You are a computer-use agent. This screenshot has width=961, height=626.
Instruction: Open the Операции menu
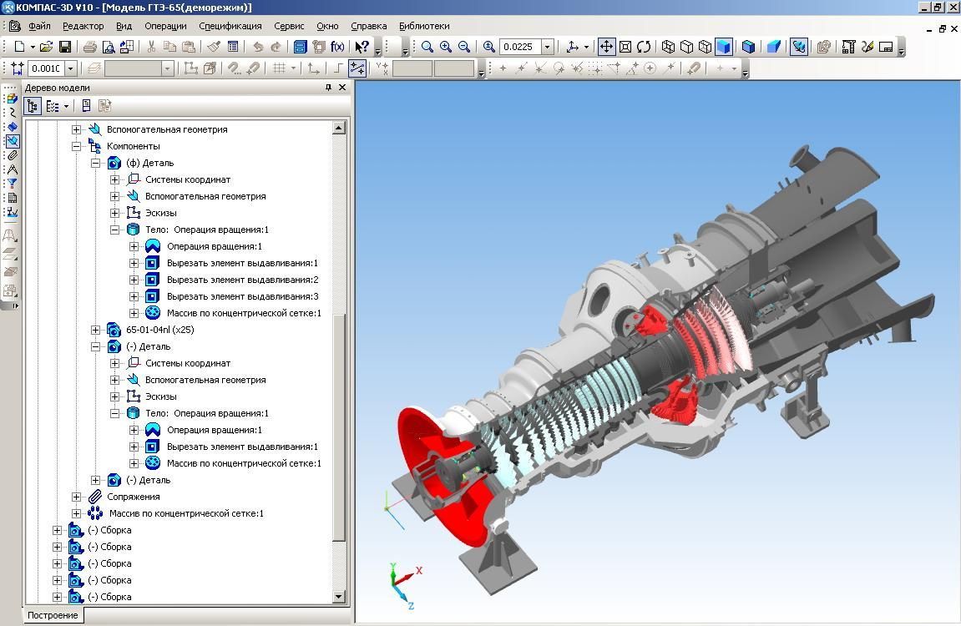pyautogui.click(x=165, y=26)
